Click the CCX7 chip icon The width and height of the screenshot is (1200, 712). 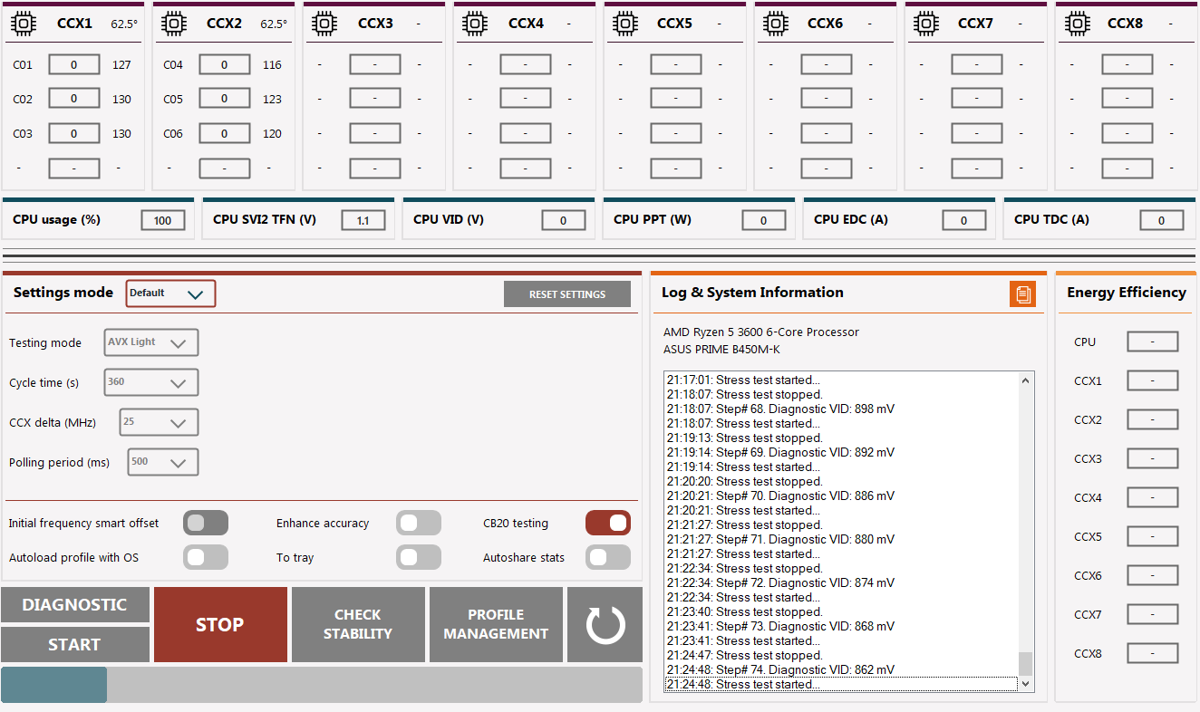[x=924, y=23]
